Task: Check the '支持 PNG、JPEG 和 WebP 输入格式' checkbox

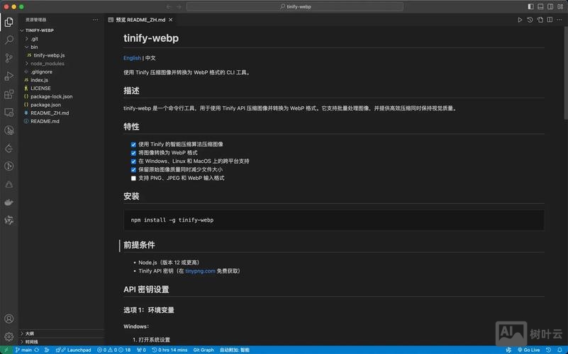Action: [133, 178]
